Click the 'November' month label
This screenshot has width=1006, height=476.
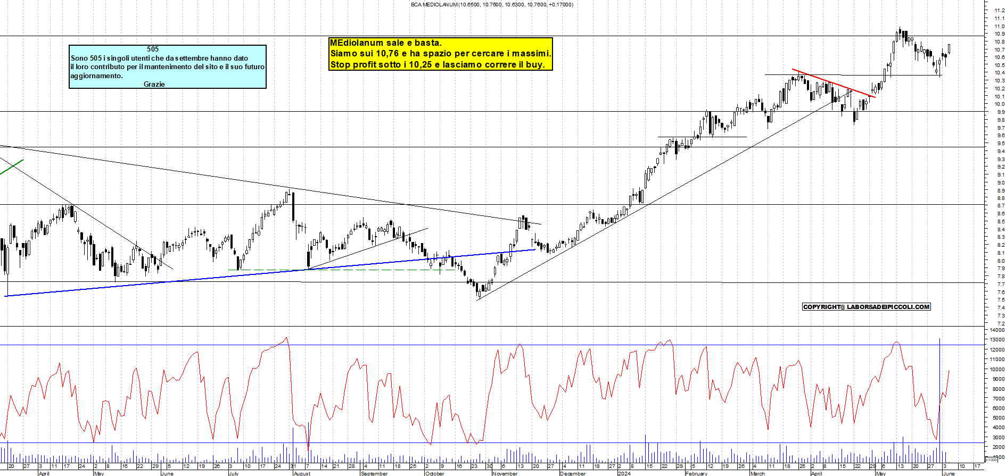point(505,473)
